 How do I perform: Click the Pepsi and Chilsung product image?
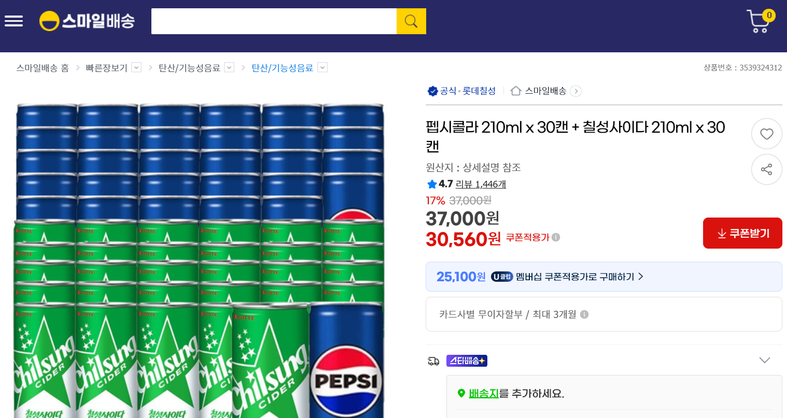click(x=200, y=259)
